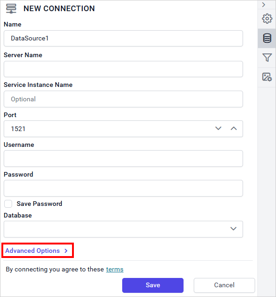Viewport: 276px width, 297px height.
Task: Cancel the new connection
Action: (x=224, y=285)
